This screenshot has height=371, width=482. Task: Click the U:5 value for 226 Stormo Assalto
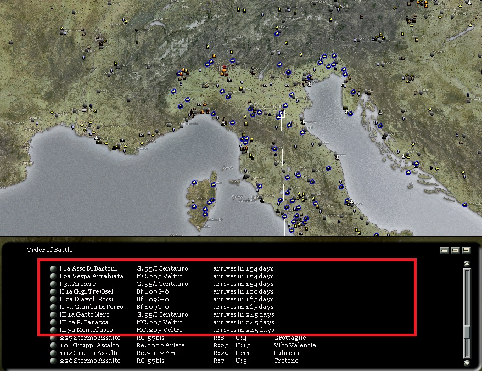tap(241, 361)
